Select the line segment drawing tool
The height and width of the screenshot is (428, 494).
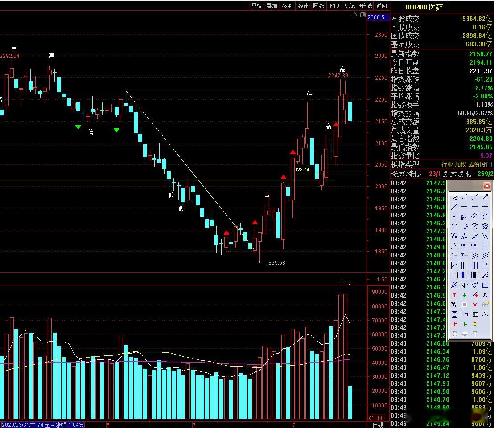point(465,197)
